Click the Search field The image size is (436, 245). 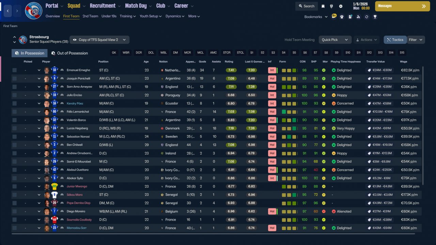307,6
